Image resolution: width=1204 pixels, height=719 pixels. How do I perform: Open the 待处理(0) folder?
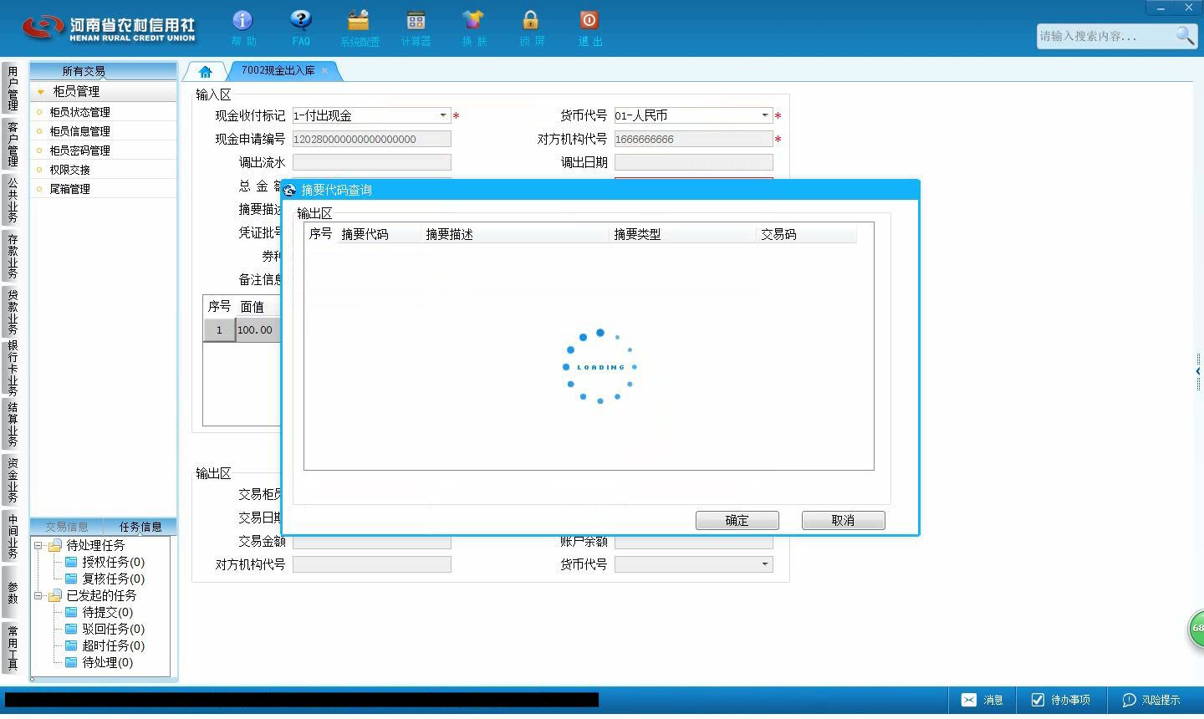99,662
